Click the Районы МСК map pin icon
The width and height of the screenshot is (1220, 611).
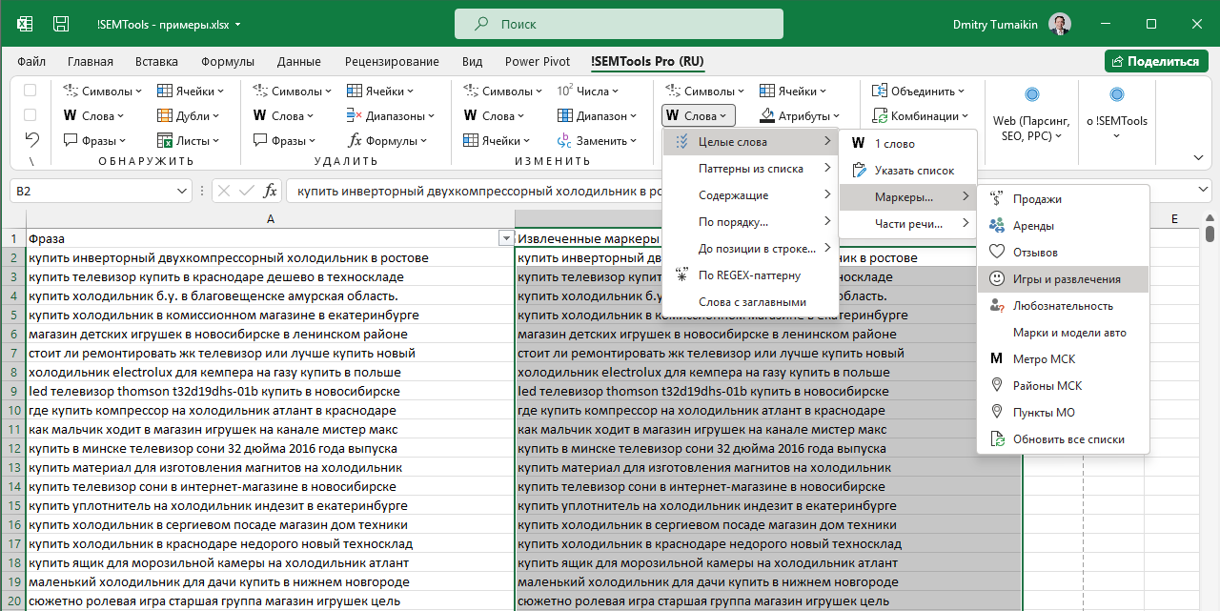point(997,386)
